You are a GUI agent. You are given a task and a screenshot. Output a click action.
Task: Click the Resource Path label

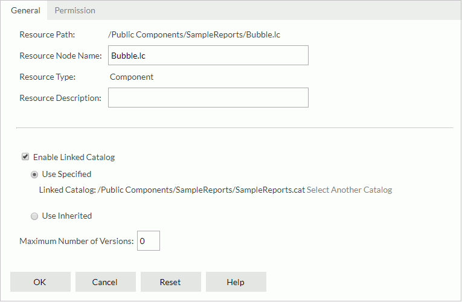coord(47,35)
